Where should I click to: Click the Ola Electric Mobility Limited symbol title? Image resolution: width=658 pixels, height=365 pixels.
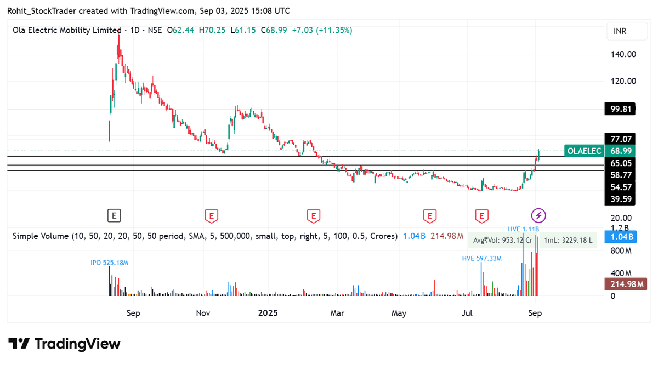67,30
